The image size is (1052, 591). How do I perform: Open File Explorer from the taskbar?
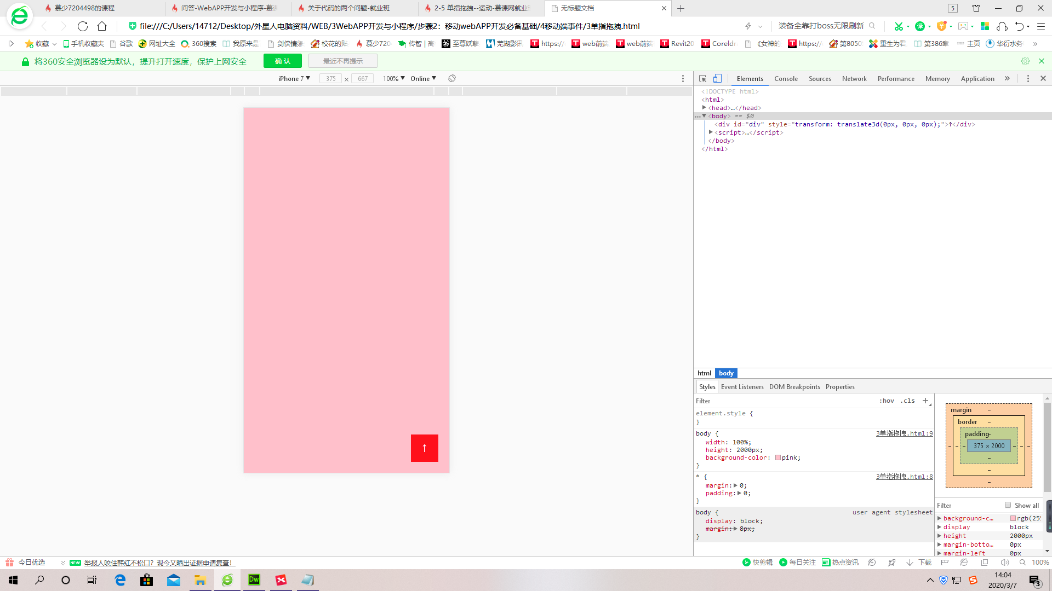[x=200, y=580]
